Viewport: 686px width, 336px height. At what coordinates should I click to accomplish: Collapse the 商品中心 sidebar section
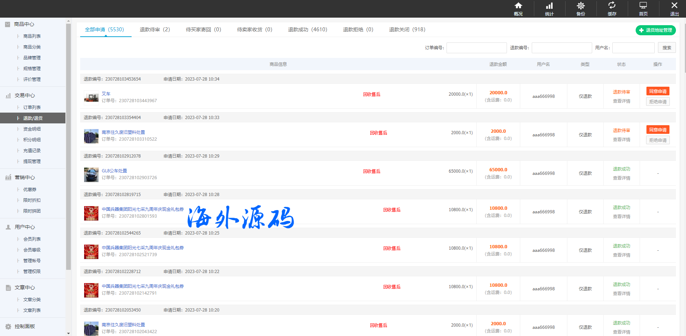(x=24, y=24)
